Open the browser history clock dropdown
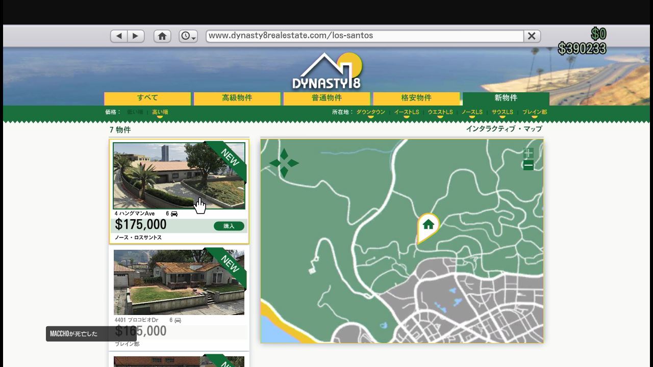 [188, 36]
